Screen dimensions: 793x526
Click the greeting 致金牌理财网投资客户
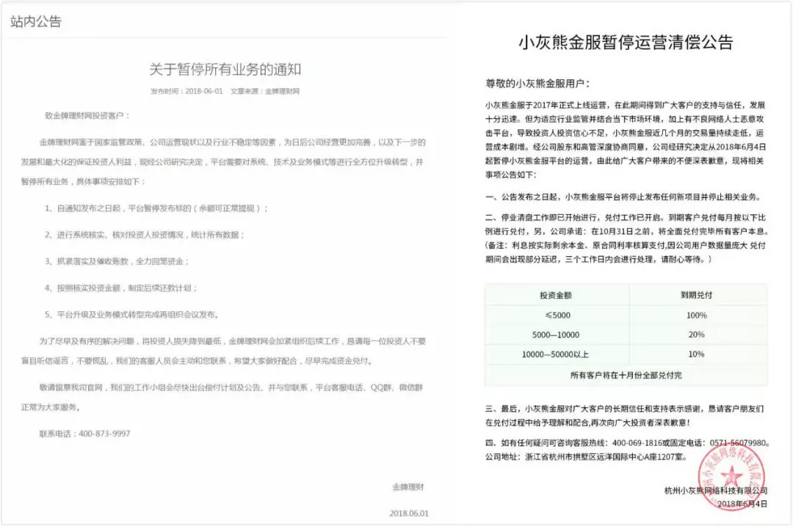point(87,116)
